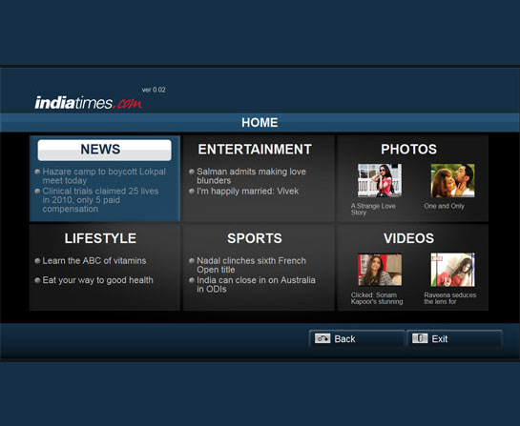
Task: Click bullet beside 'Eat your way to good health'
Action: click(x=37, y=280)
